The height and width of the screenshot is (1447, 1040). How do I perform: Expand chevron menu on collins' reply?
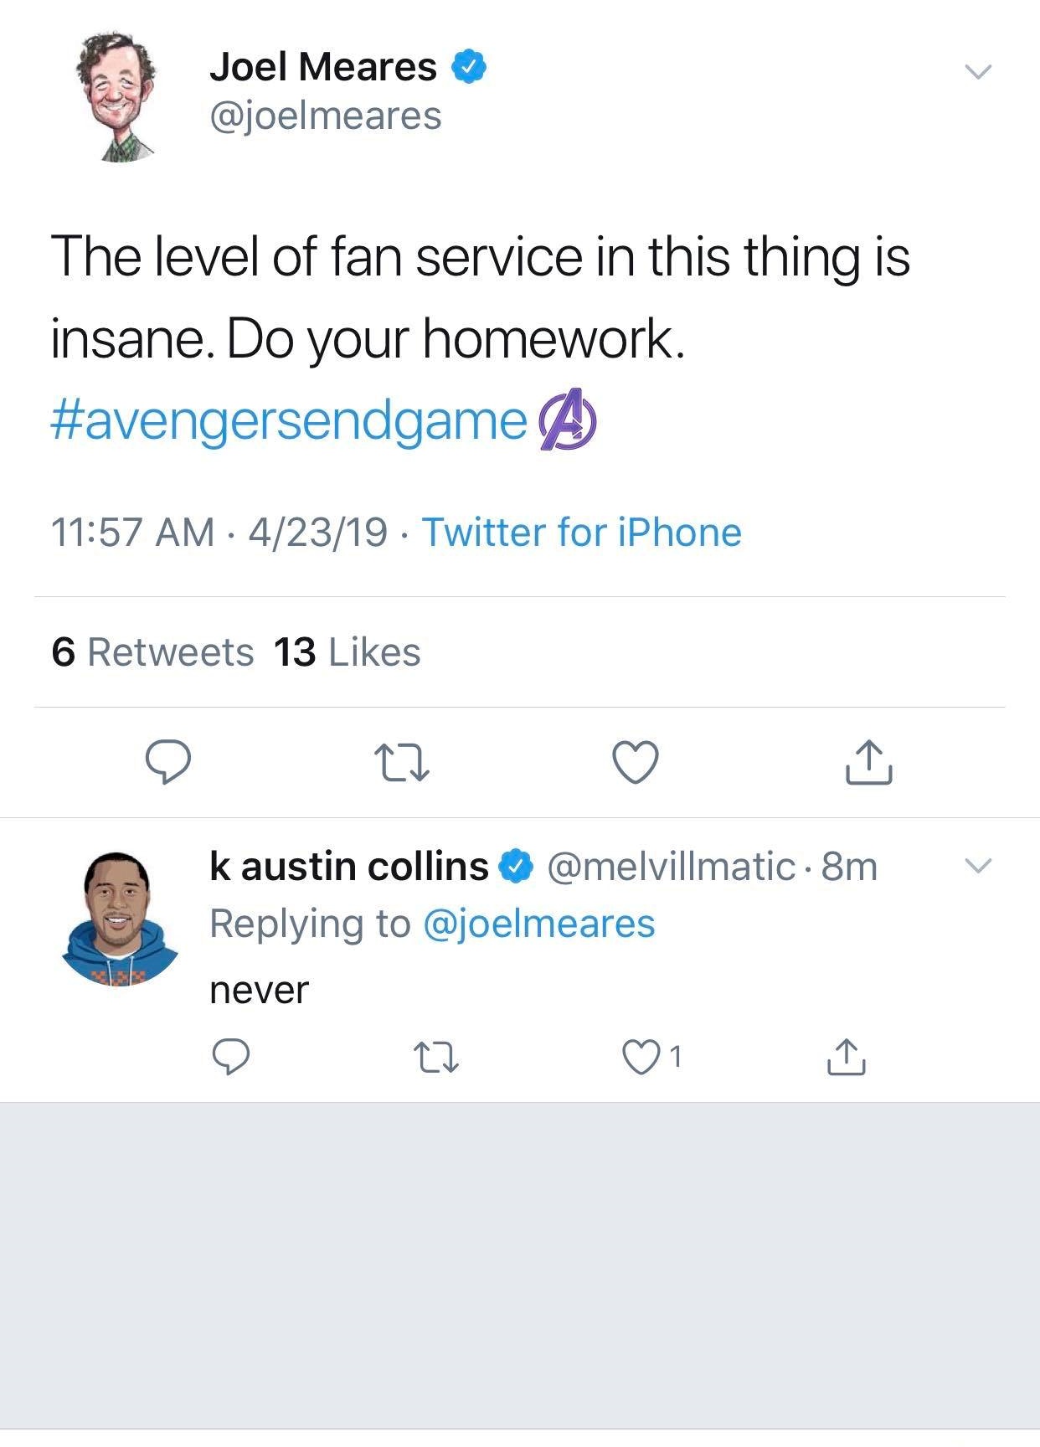click(x=977, y=865)
